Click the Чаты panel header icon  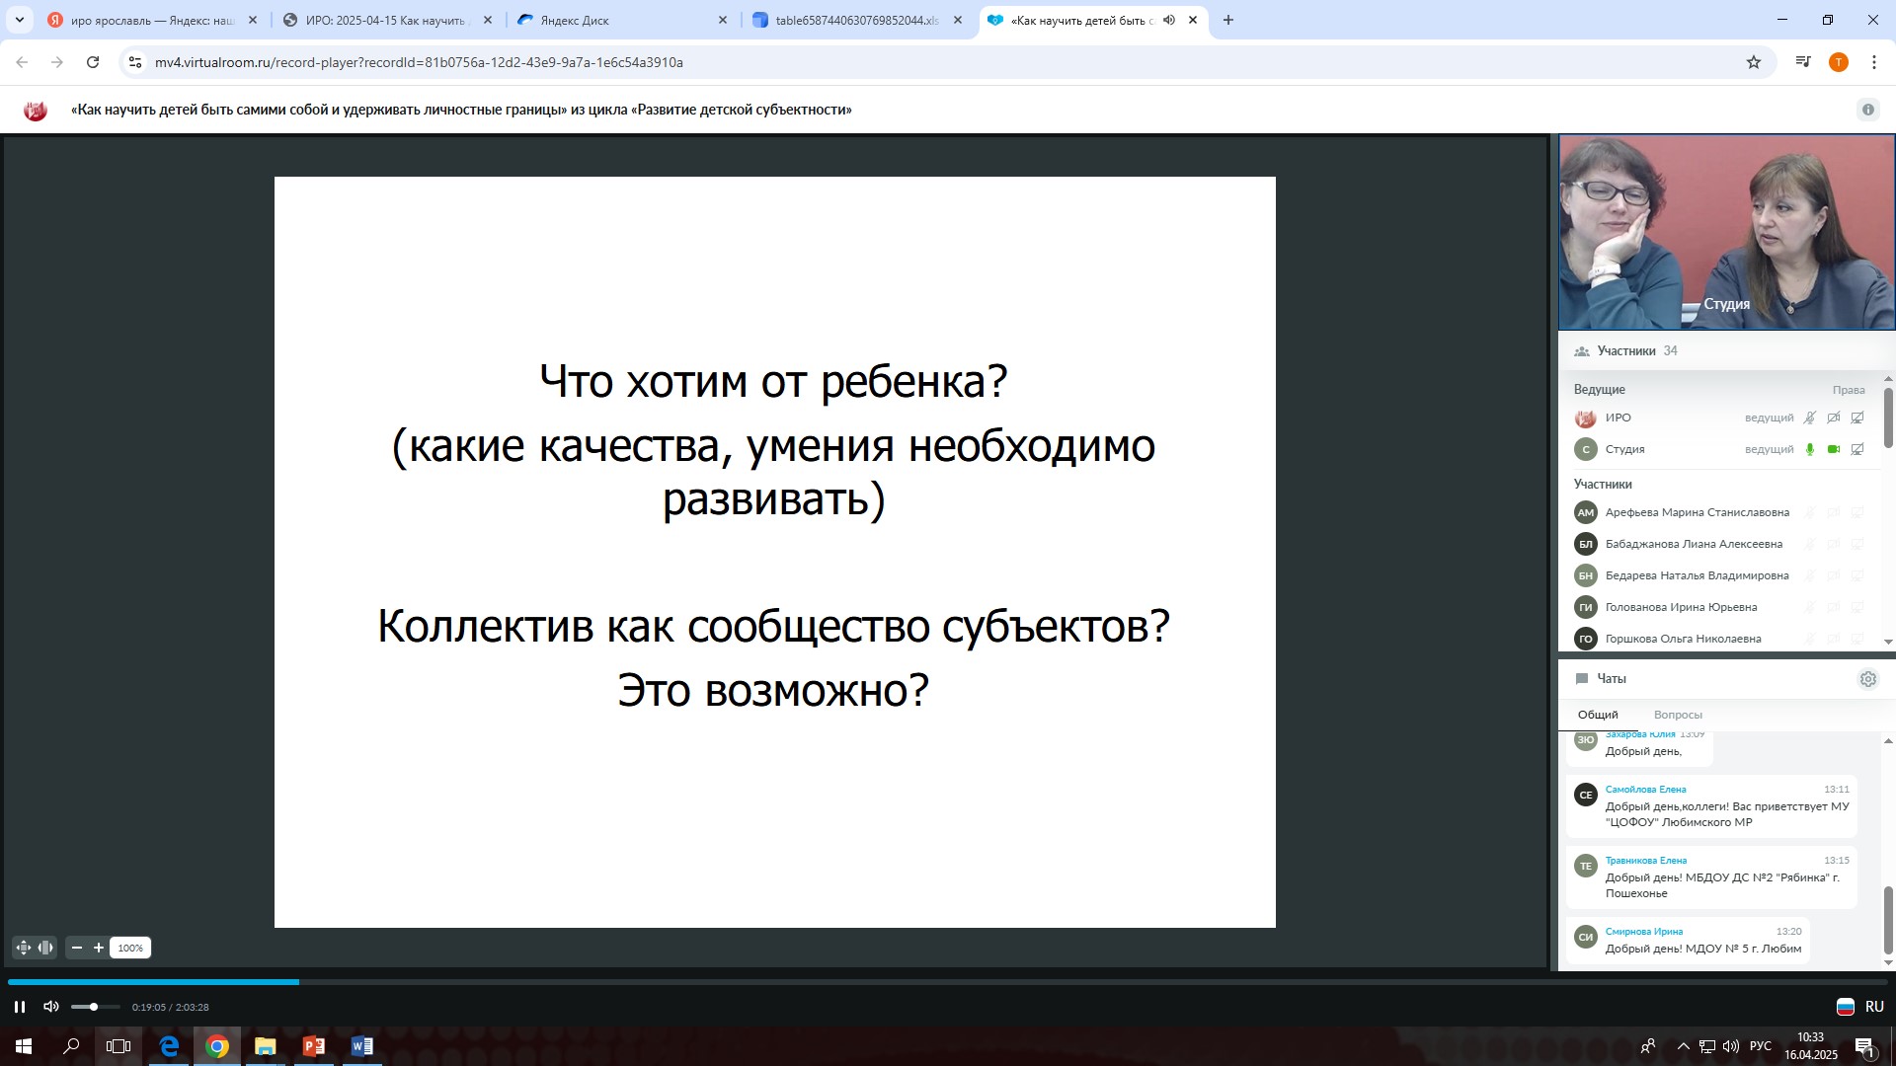click(x=1581, y=679)
